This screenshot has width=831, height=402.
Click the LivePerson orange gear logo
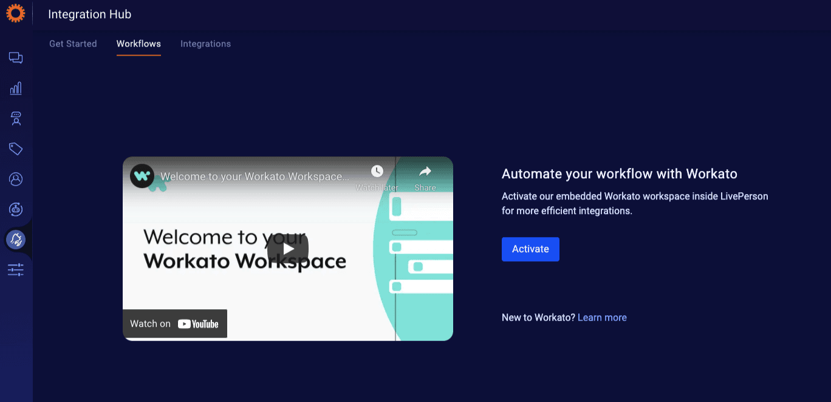pos(16,13)
